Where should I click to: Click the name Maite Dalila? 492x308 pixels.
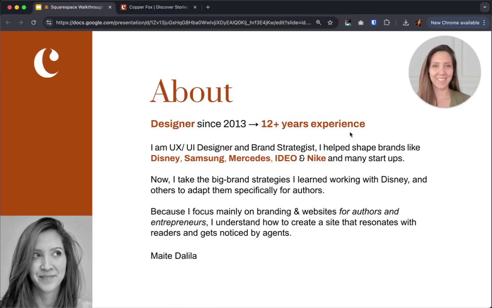(173, 256)
